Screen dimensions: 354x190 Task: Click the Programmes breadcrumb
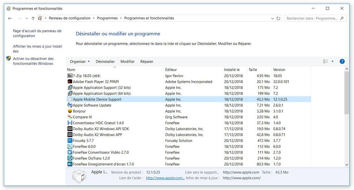click(107, 18)
